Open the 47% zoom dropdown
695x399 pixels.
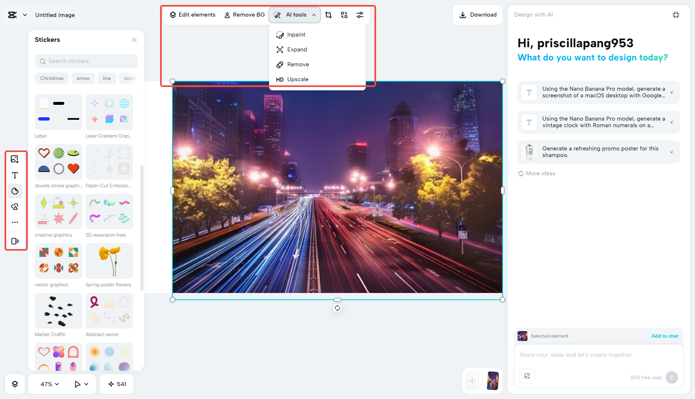(x=50, y=384)
